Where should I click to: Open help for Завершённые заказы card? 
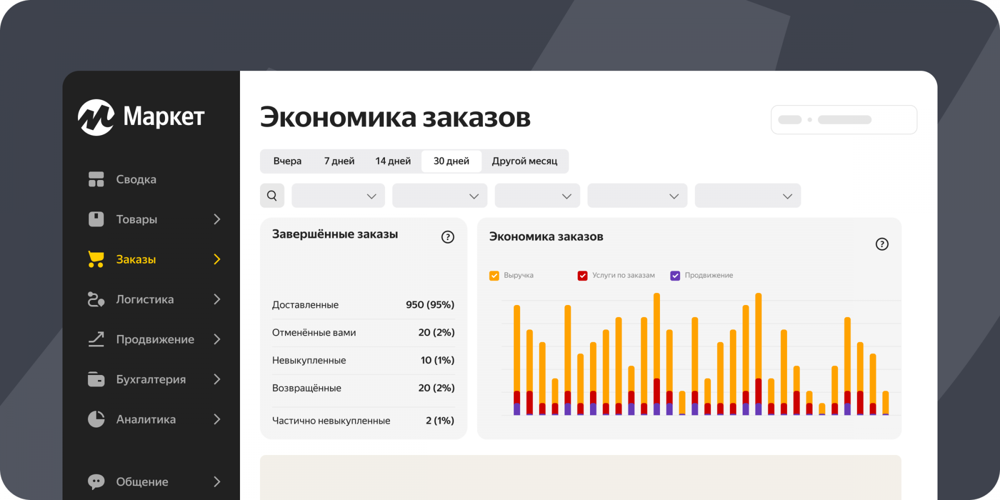click(447, 237)
